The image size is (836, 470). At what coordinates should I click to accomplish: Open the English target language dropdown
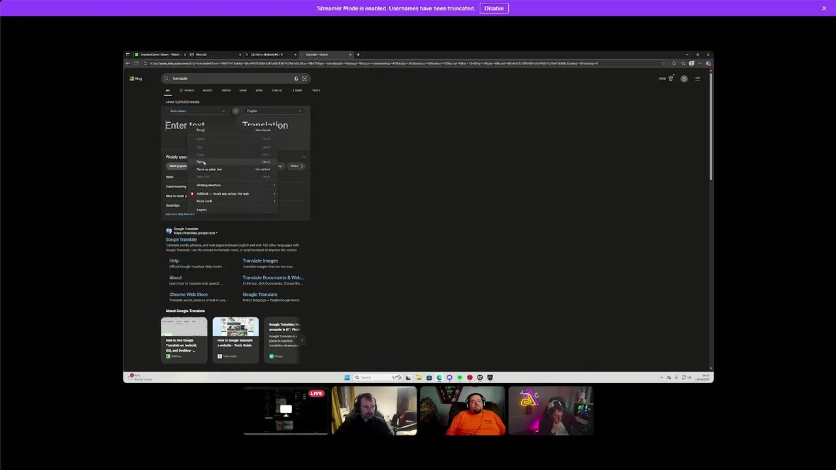tap(274, 111)
